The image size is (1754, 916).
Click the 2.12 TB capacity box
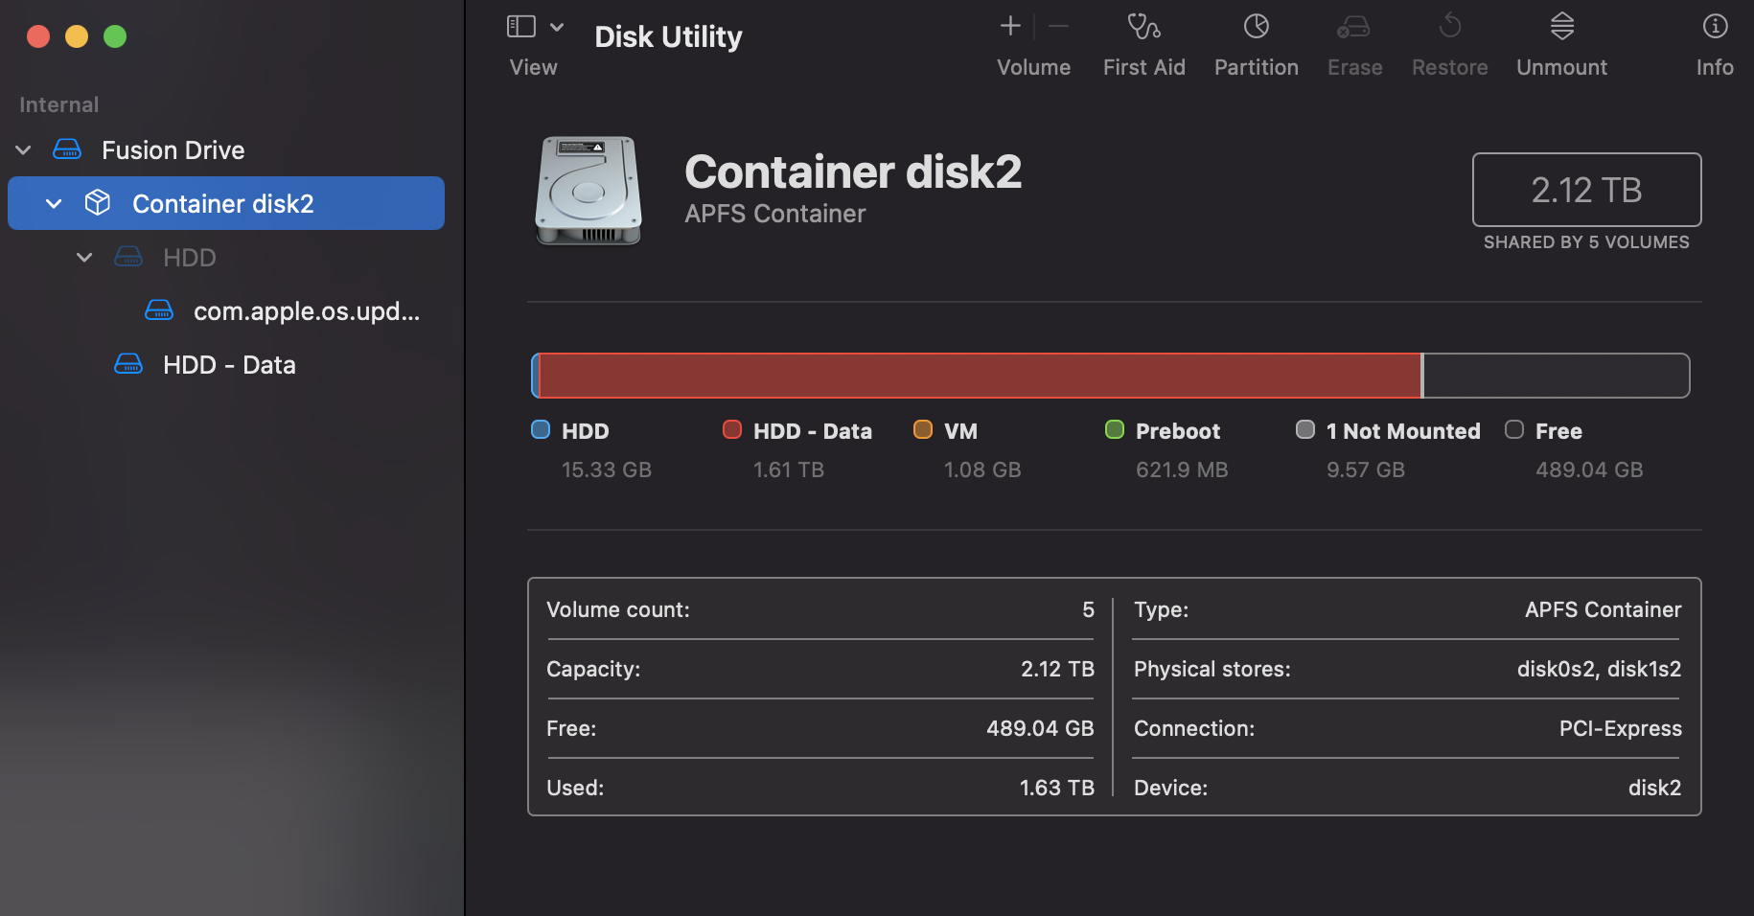[1586, 190]
